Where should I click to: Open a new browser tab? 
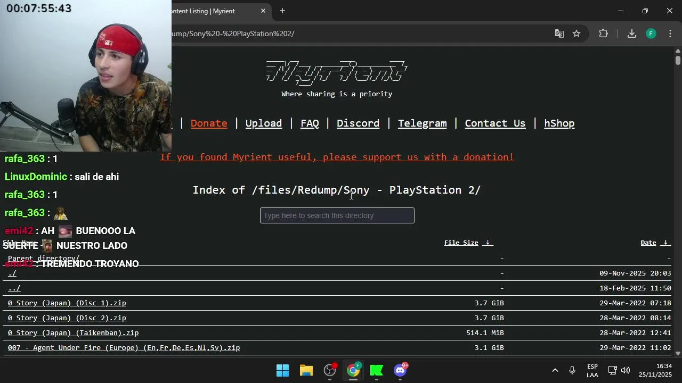tap(282, 11)
